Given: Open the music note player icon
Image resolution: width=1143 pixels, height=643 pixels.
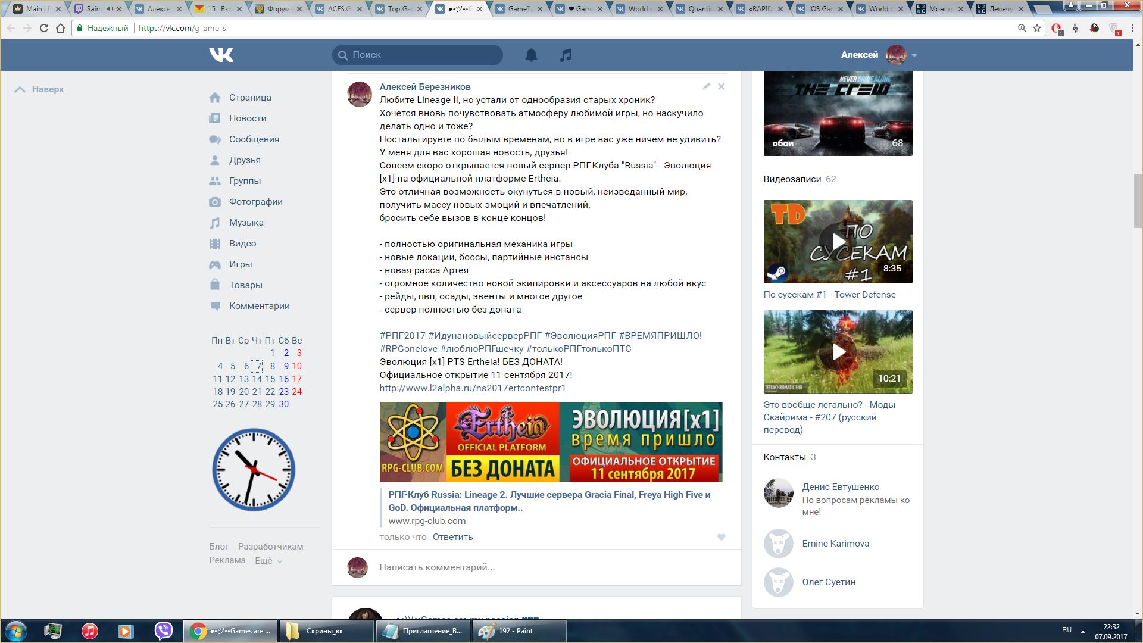Looking at the screenshot, I should coord(566,55).
